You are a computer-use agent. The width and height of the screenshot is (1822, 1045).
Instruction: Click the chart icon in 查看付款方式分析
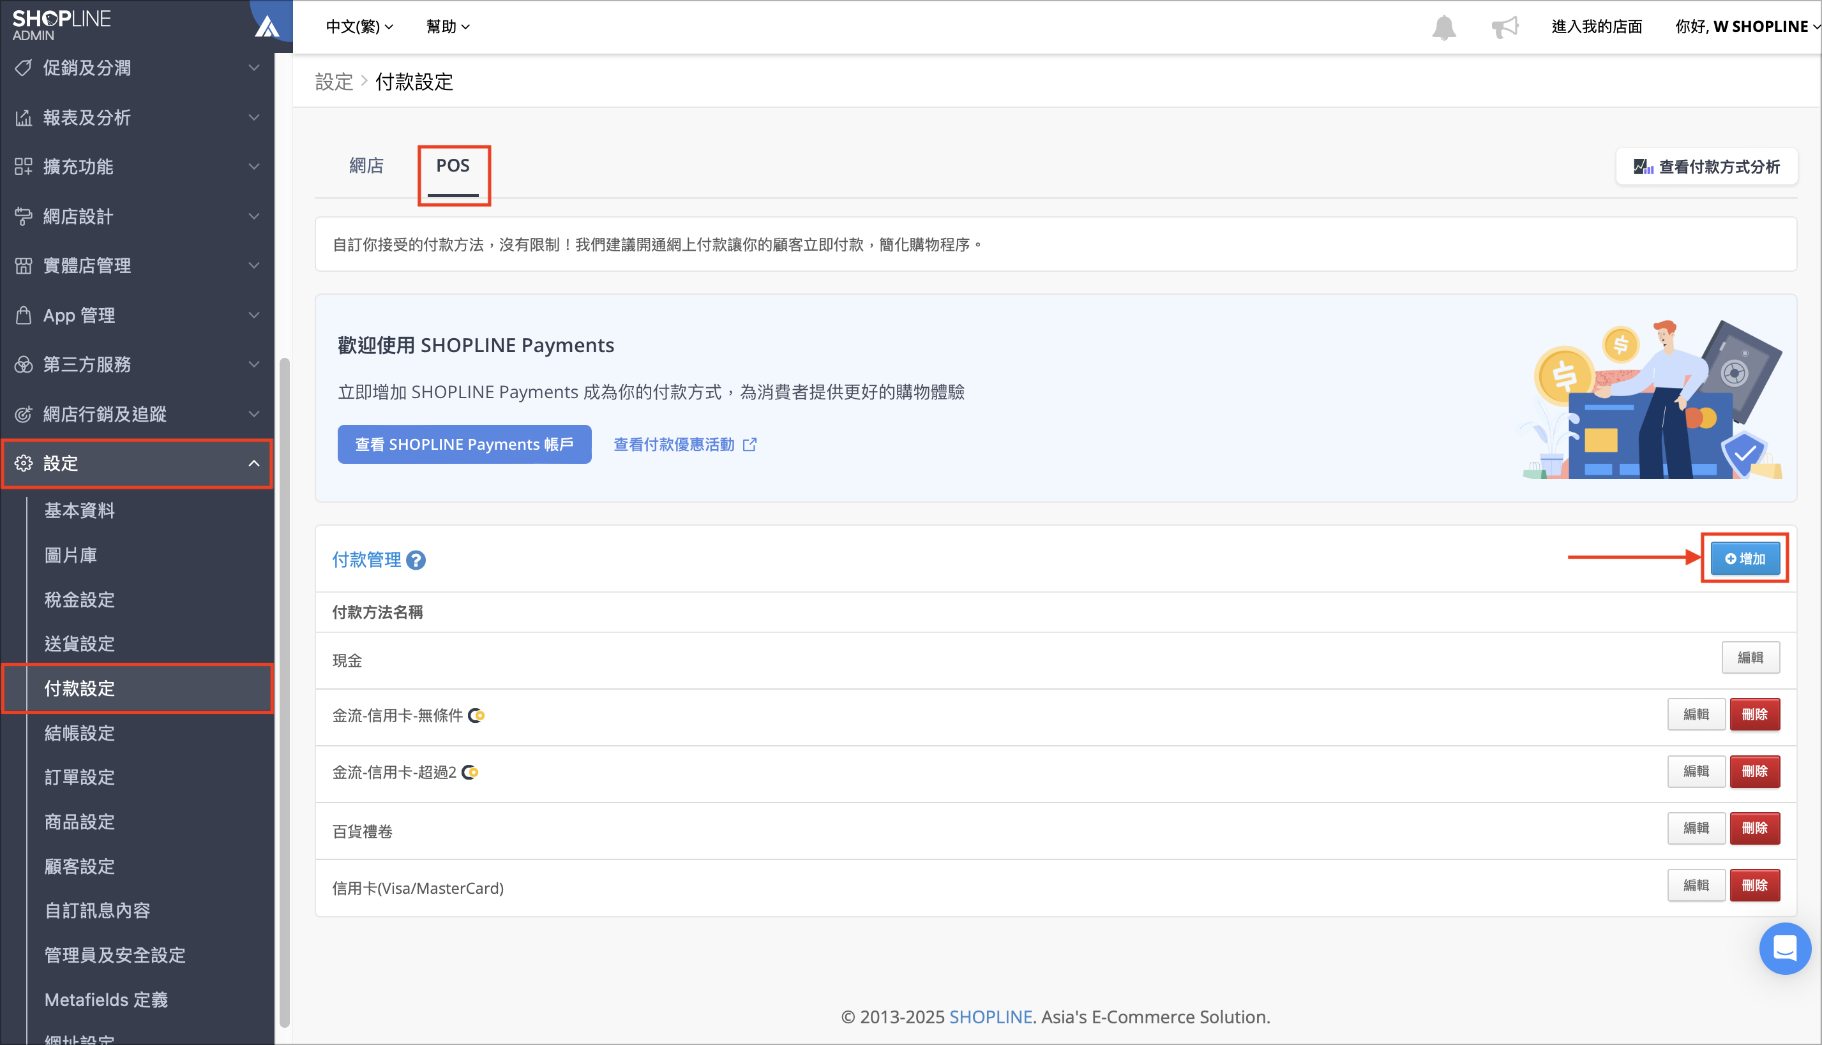click(1643, 167)
